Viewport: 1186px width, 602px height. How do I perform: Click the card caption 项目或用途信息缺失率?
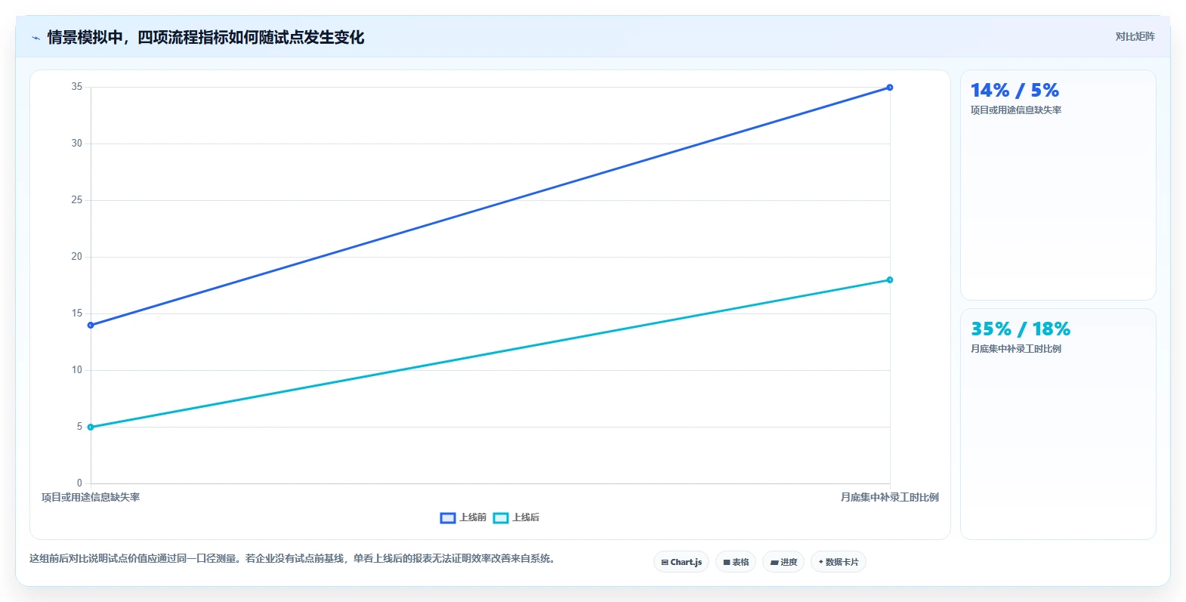1016,110
